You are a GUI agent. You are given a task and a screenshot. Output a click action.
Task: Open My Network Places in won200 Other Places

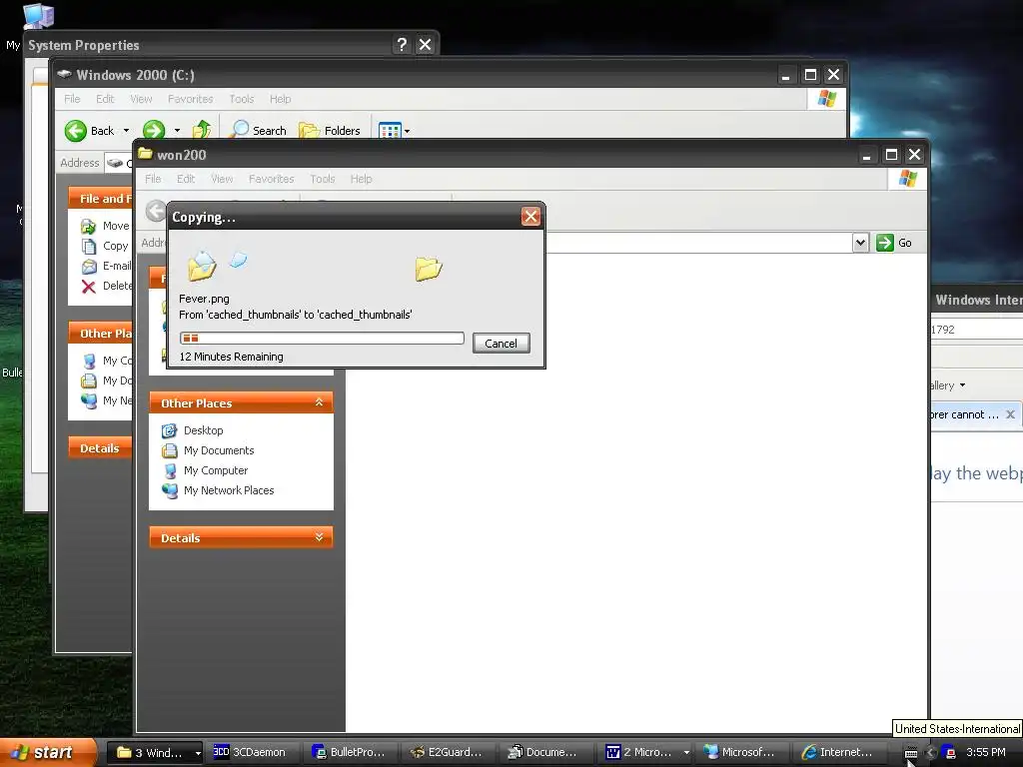[x=229, y=490]
